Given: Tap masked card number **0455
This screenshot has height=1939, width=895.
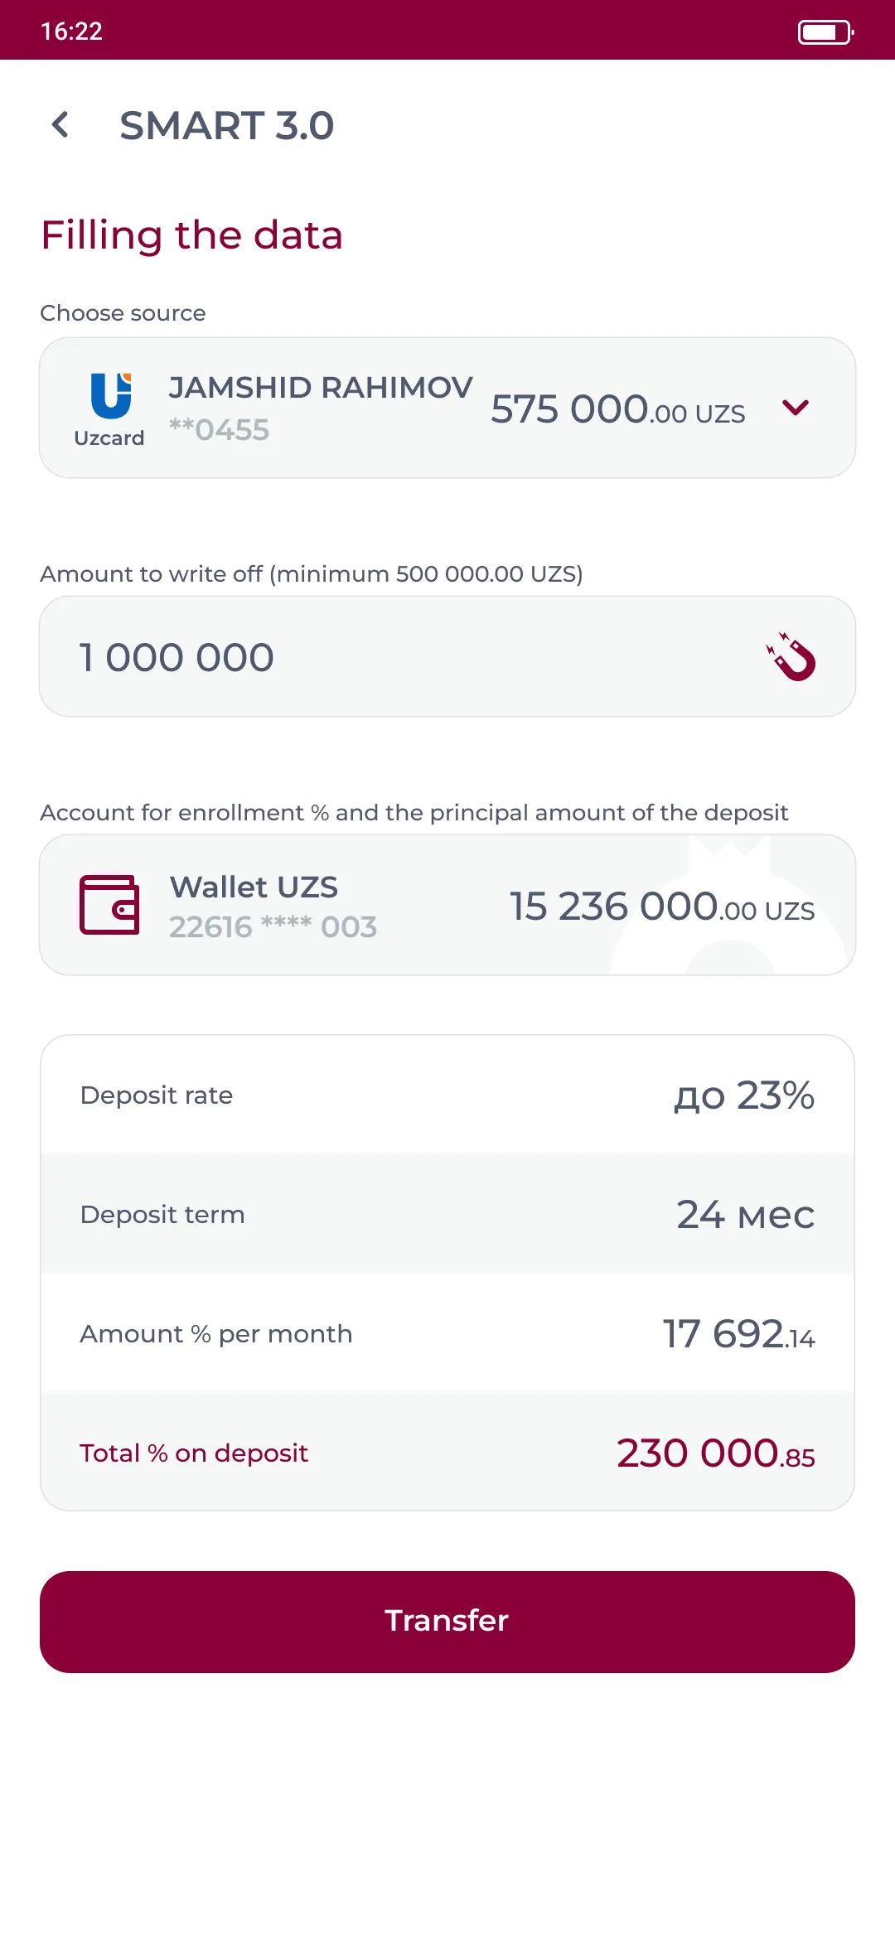Looking at the screenshot, I should (x=220, y=430).
